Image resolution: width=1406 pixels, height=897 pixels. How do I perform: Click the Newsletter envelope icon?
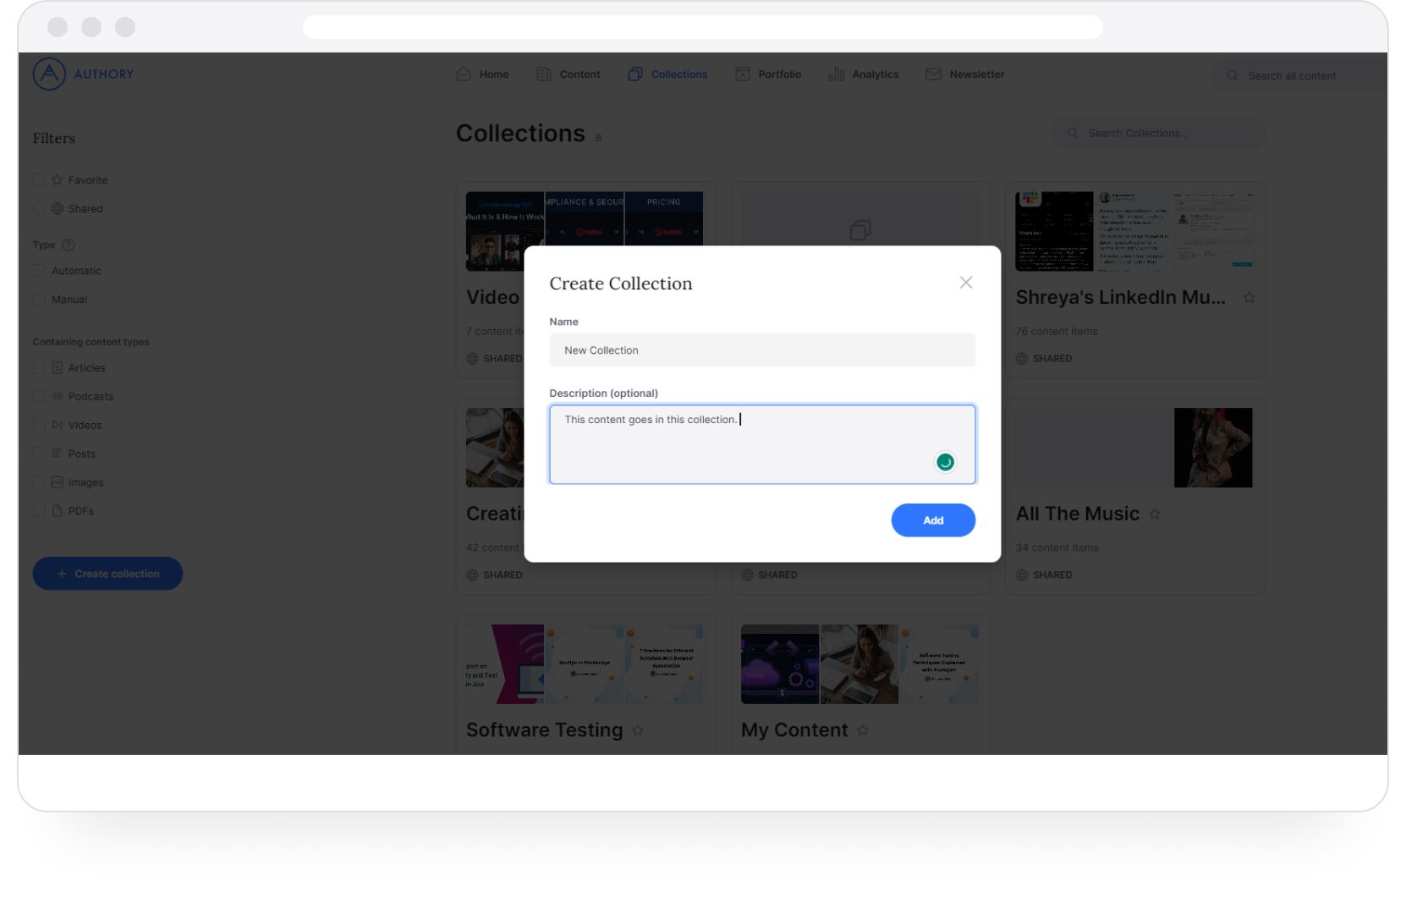click(x=933, y=74)
